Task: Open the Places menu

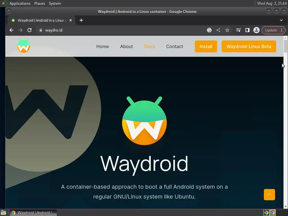Action: coord(39,3)
